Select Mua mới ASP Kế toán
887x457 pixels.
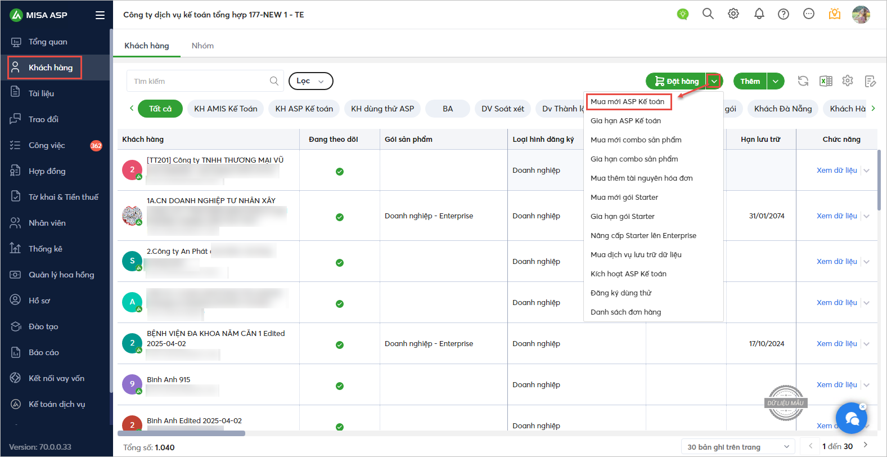click(x=628, y=101)
